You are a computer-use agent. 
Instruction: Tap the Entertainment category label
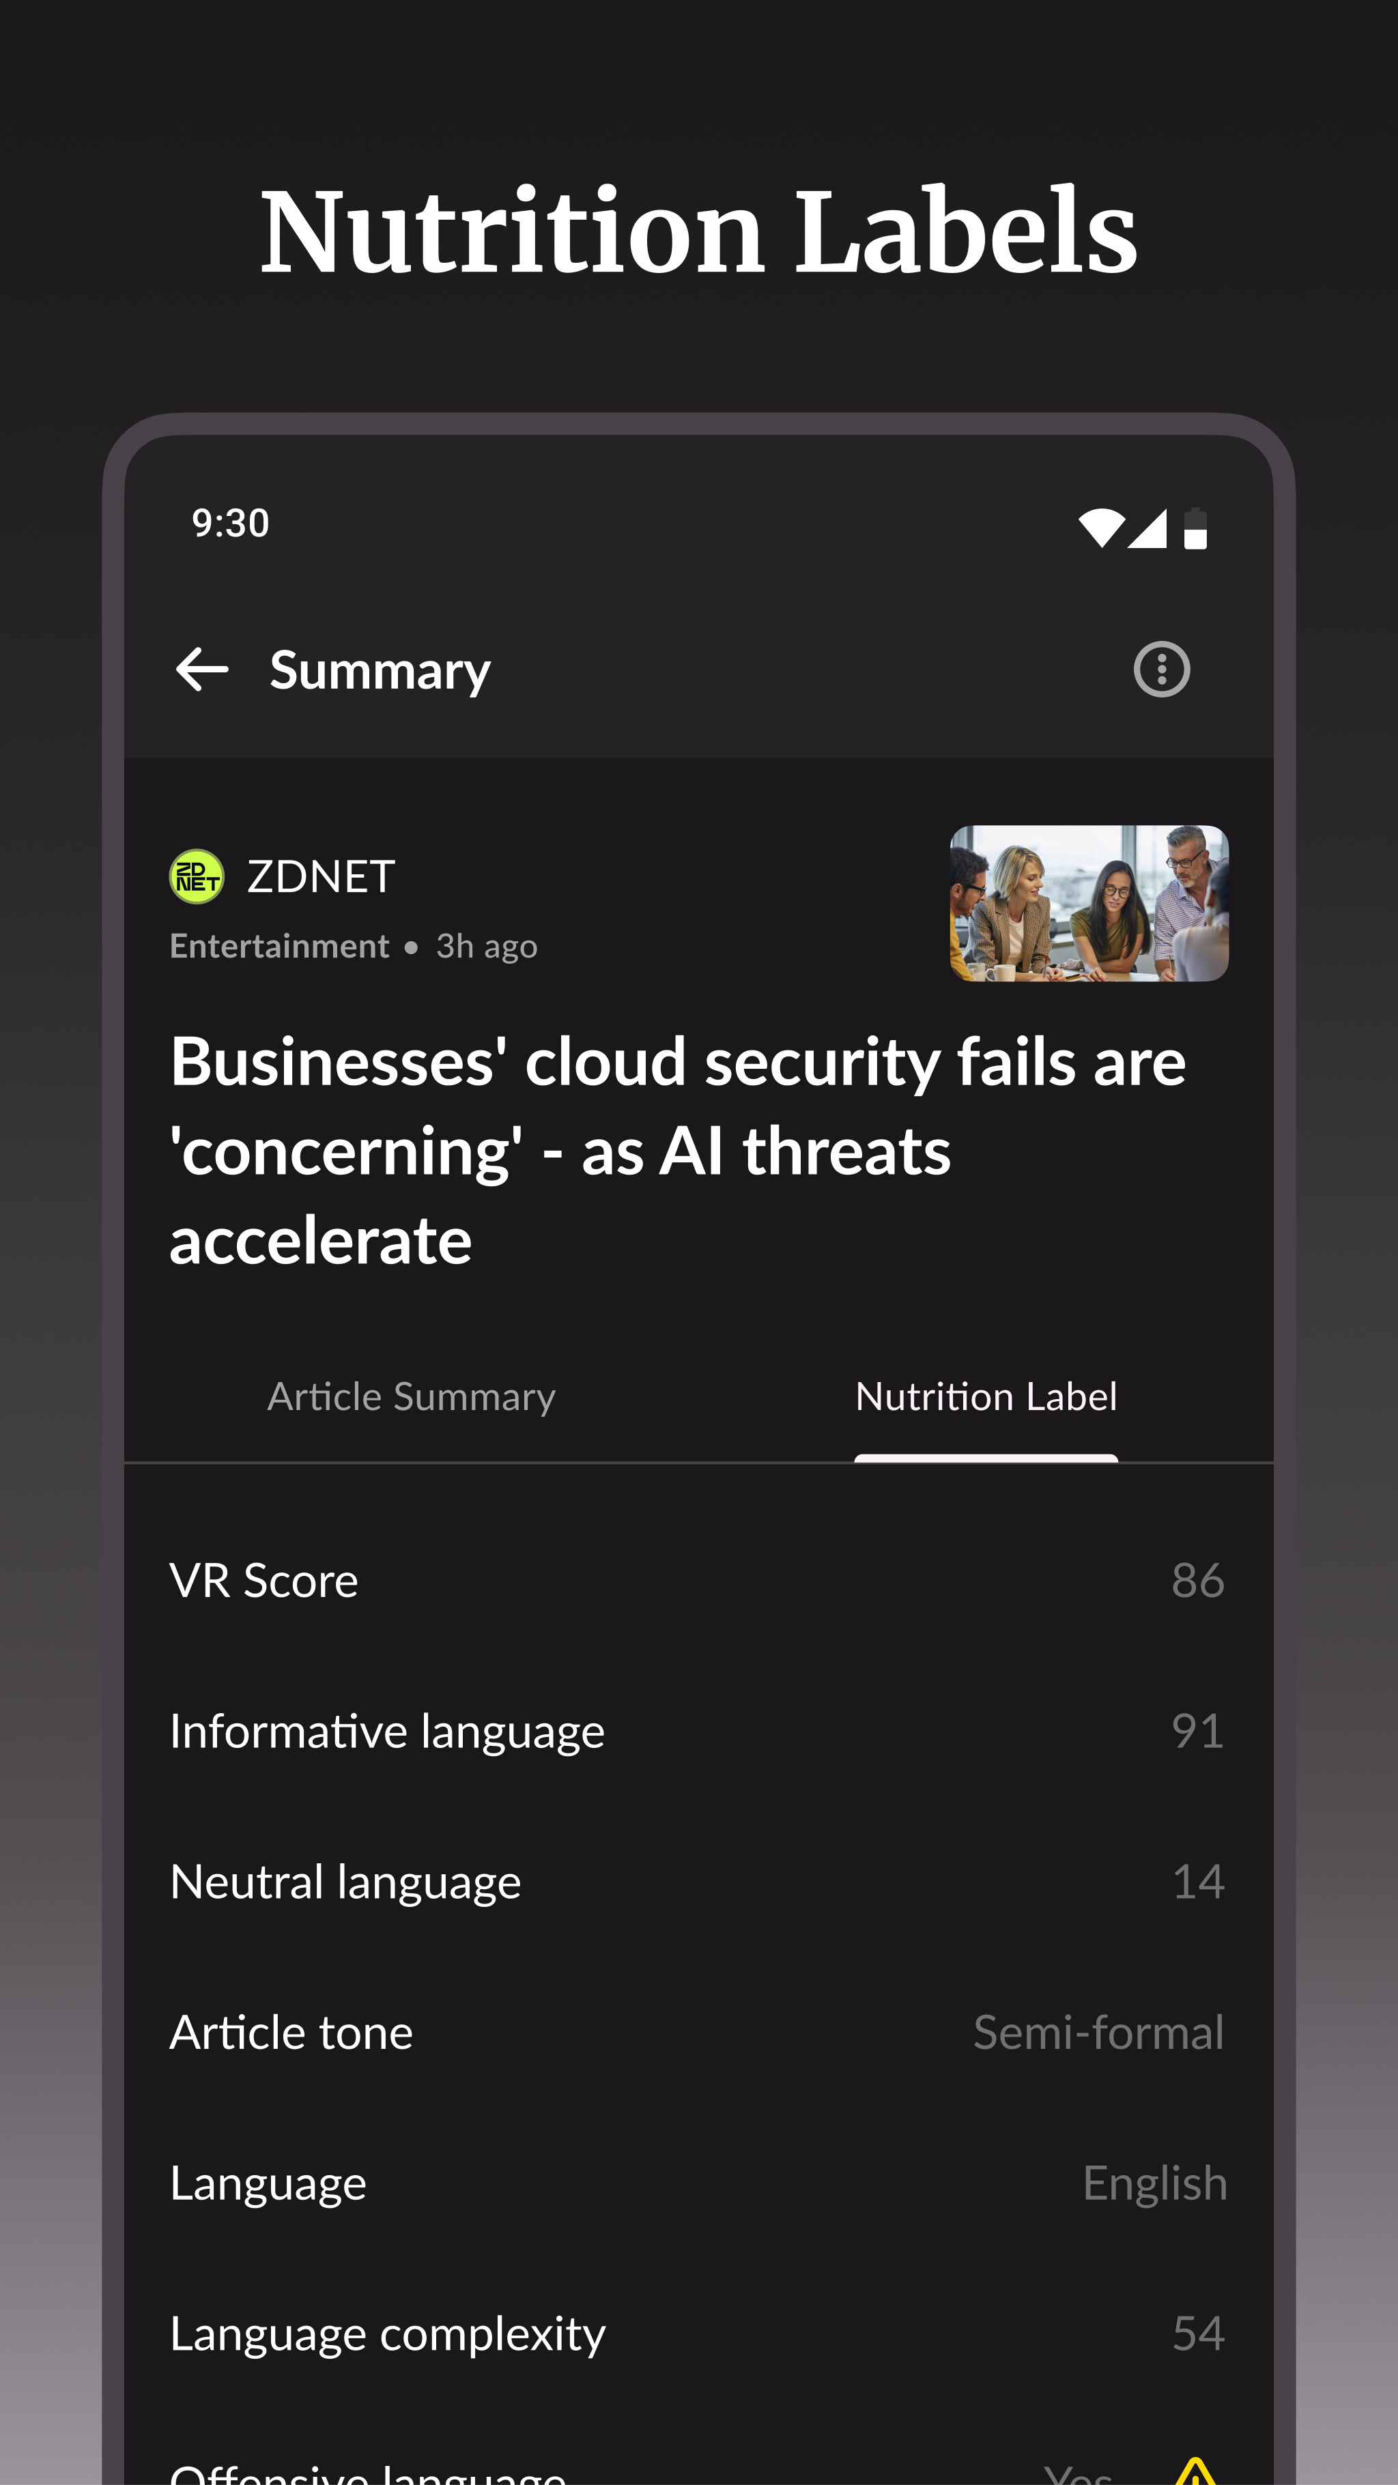point(279,947)
